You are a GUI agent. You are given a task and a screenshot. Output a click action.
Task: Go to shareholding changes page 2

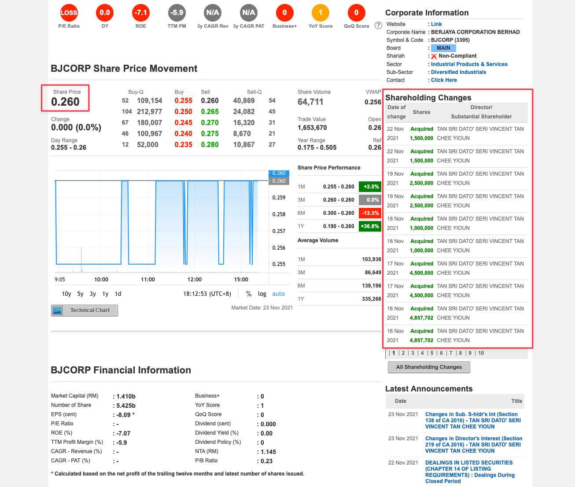pos(403,353)
